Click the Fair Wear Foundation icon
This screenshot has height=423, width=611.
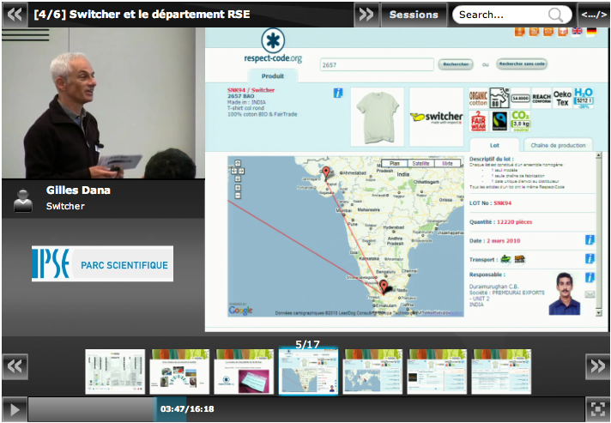[x=478, y=121]
